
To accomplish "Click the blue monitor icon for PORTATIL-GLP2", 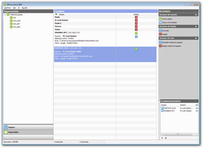I will click(x=136, y=52).
